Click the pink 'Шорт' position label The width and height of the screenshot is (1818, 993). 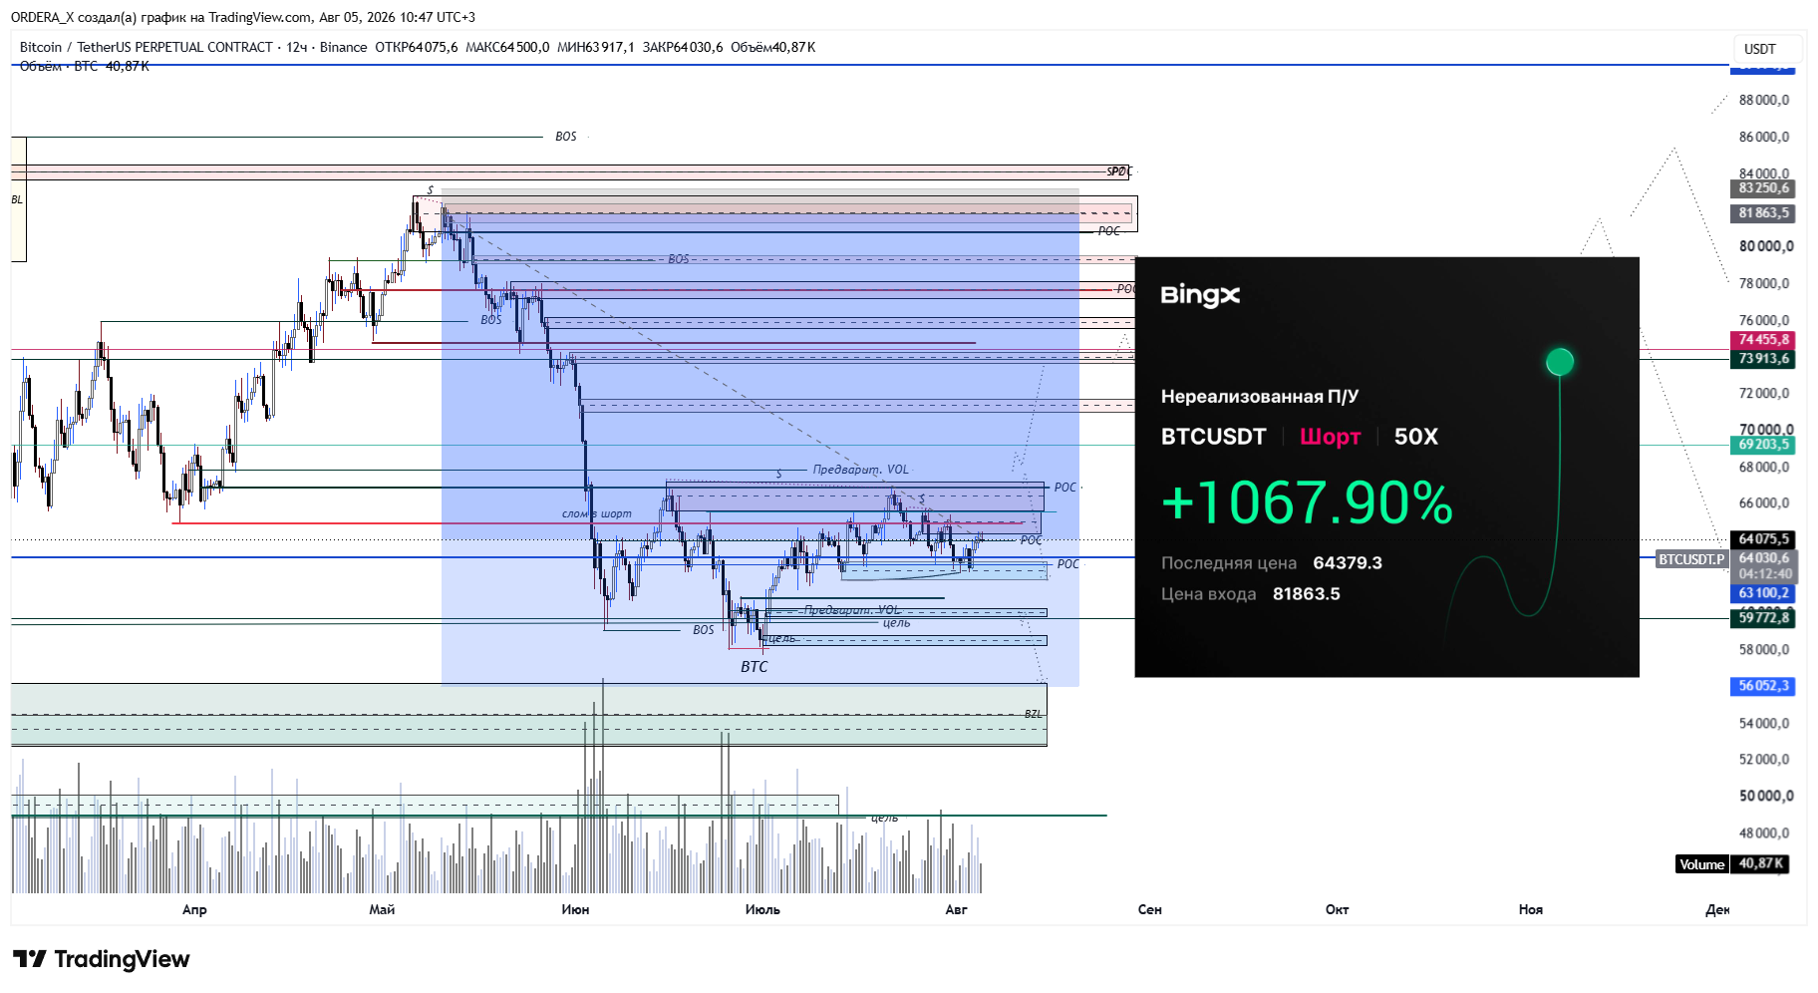pyautogui.click(x=1330, y=437)
